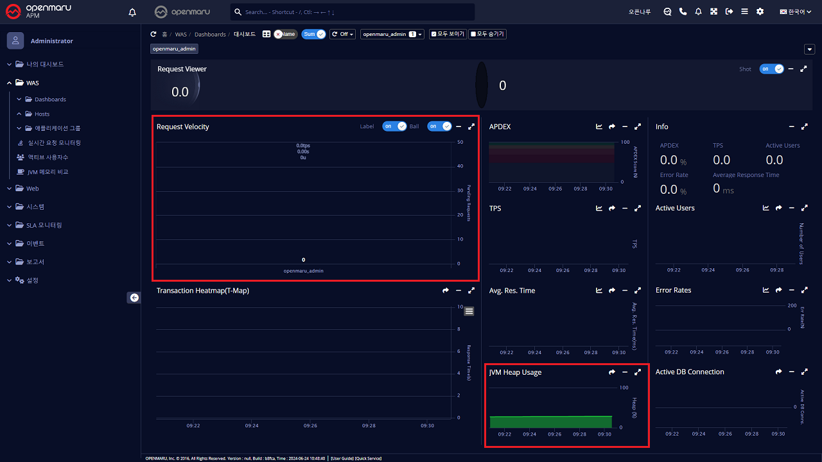822x462 pixels.
Task: Click the search input field in the top bar
Action: pyautogui.click(x=353, y=12)
